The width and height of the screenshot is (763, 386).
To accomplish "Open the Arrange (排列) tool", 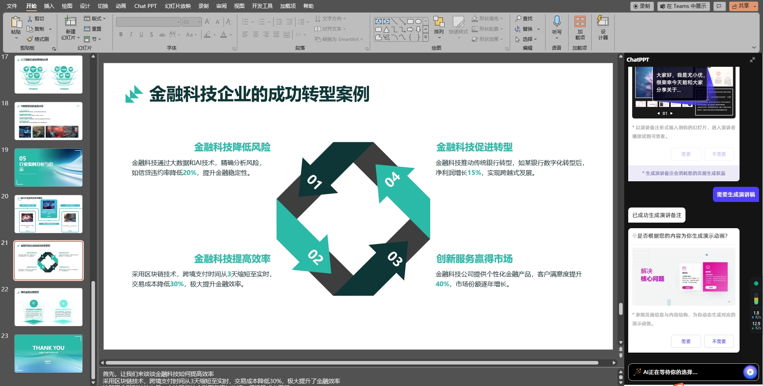I will click(439, 22).
